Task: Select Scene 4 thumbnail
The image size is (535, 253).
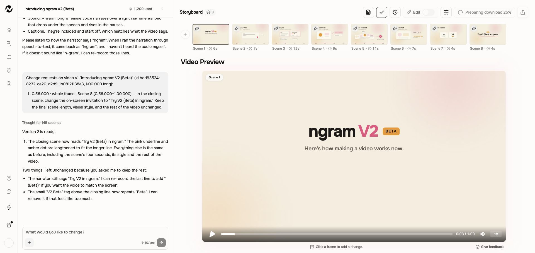Action: pos(330,34)
